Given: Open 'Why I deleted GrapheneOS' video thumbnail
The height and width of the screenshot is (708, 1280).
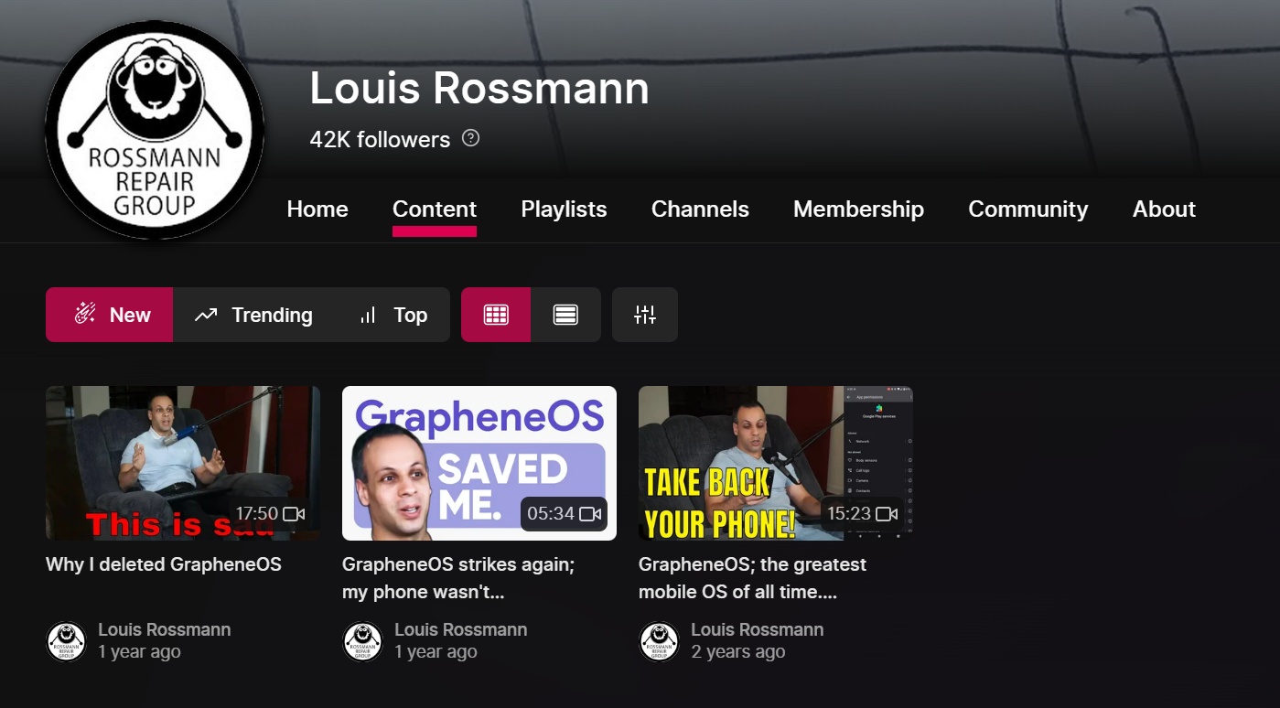Looking at the screenshot, I should click(x=183, y=463).
